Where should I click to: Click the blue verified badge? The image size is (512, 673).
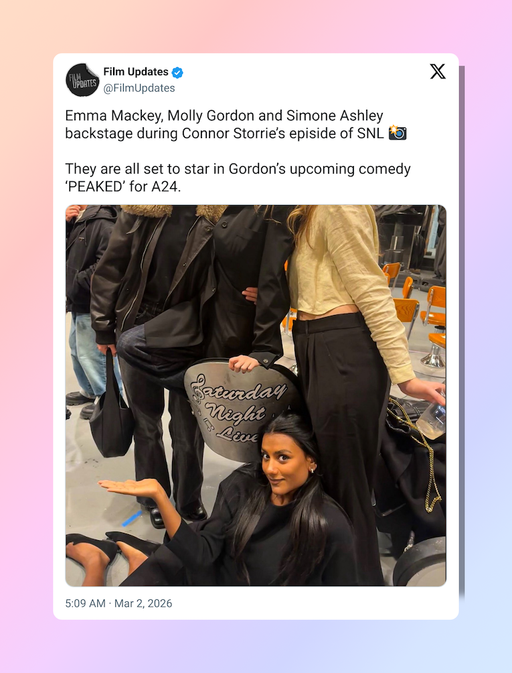(x=177, y=72)
